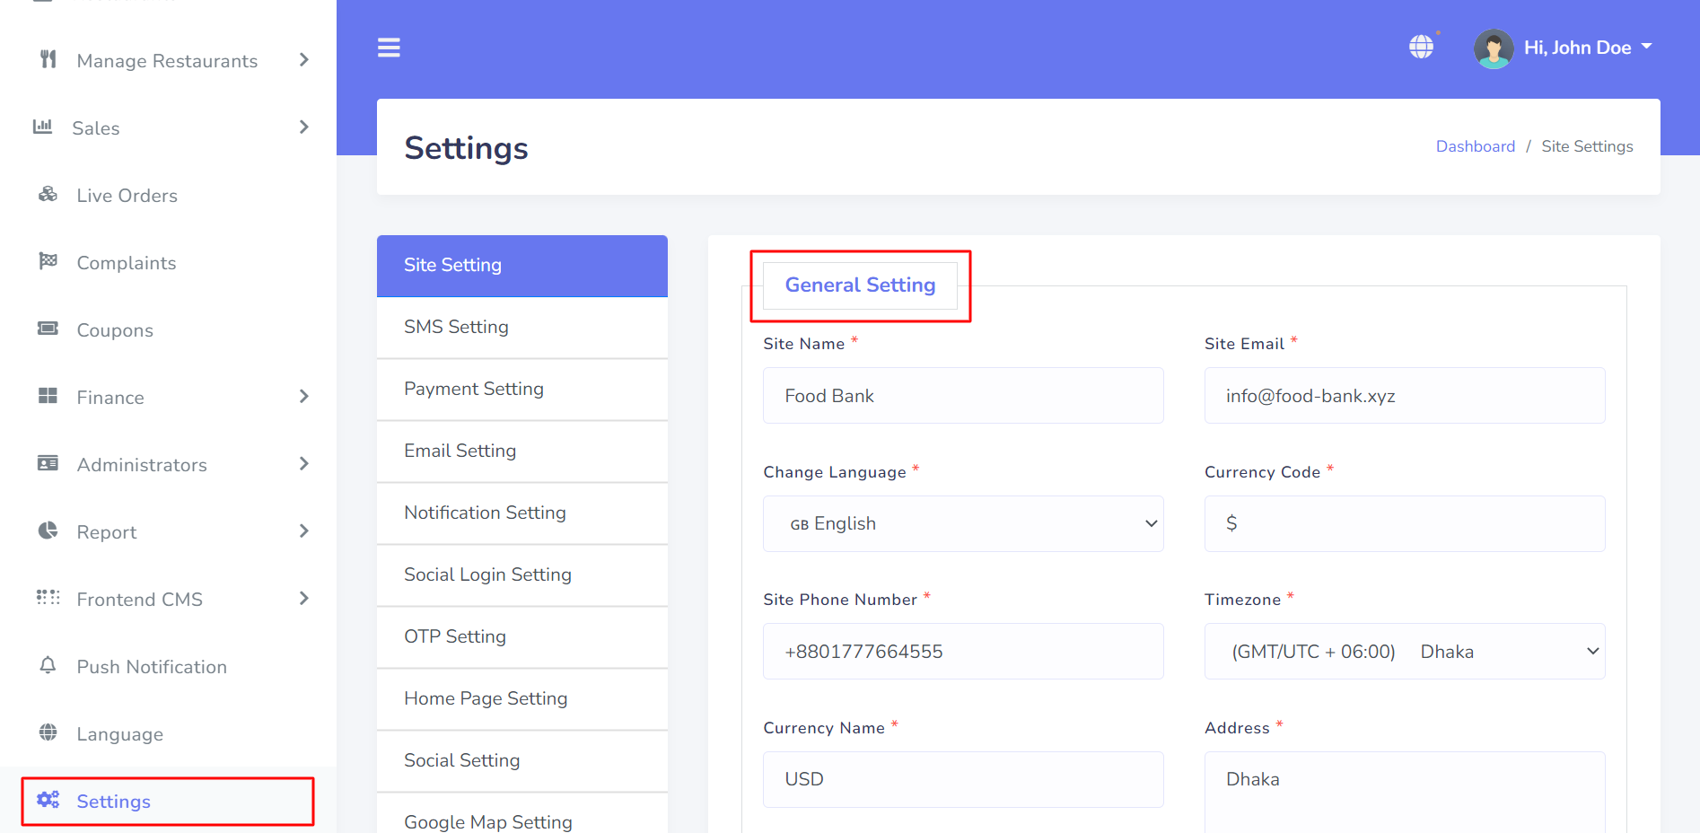The width and height of the screenshot is (1700, 833).
Task: Click the Currency Code input field
Action: pyautogui.click(x=1405, y=523)
